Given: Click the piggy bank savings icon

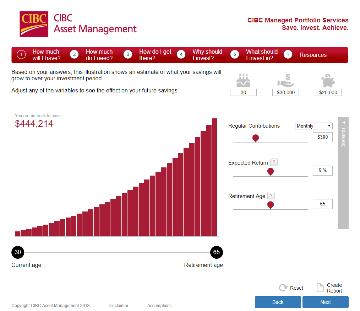Looking at the screenshot, I should click(x=328, y=80).
